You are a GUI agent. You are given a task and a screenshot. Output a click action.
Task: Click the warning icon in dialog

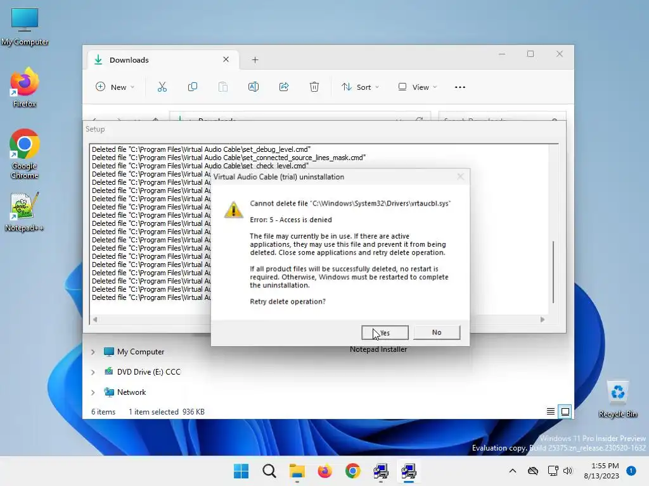coord(233,209)
